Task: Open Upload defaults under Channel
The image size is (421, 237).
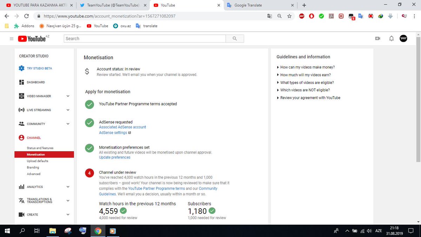Action: [x=38, y=161]
